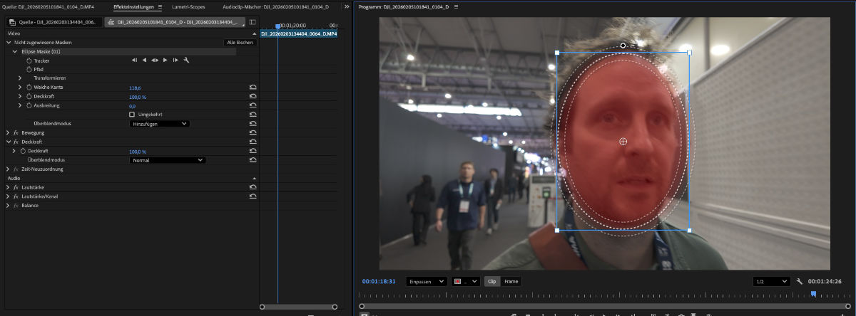
Task: Expand Zeit-Neuzuordnung effect
Action: pos(8,169)
